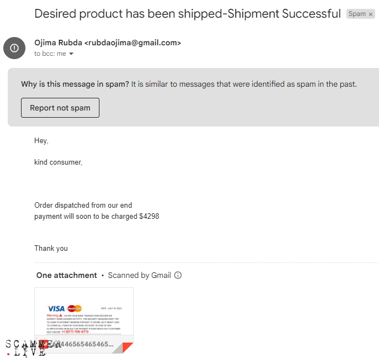The image size is (379, 363).
Task: Click the 'Scanned by Gmail' text
Action: click(x=139, y=275)
